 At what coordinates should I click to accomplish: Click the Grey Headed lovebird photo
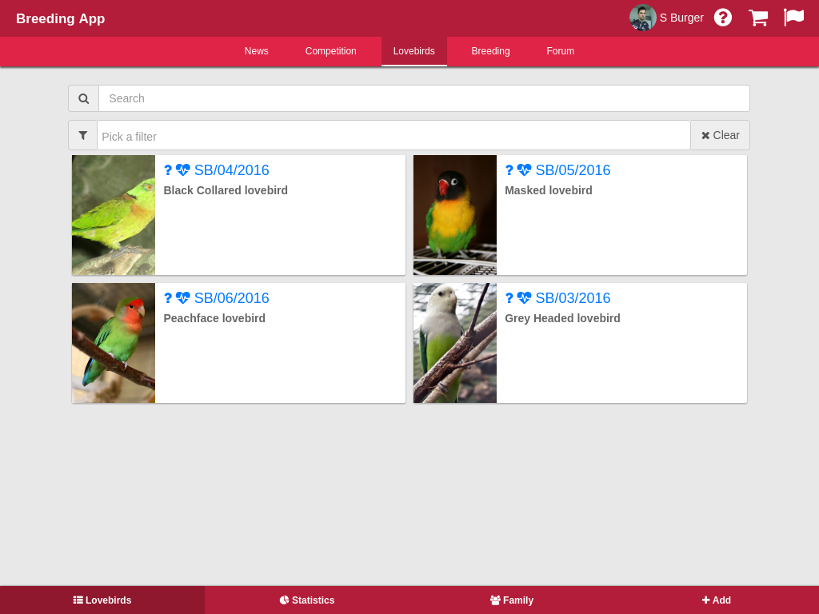click(455, 343)
